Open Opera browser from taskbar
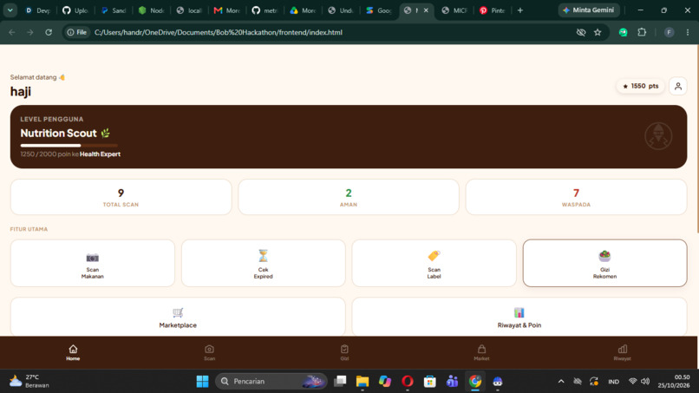The height and width of the screenshot is (393, 699). coord(407,382)
